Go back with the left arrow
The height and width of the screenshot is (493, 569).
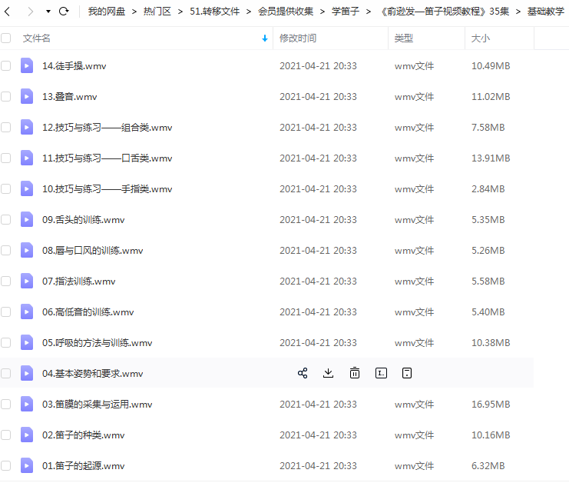click(x=8, y=12)
